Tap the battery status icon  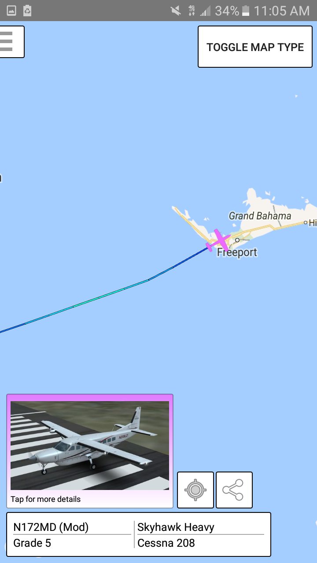pos(246,11)
